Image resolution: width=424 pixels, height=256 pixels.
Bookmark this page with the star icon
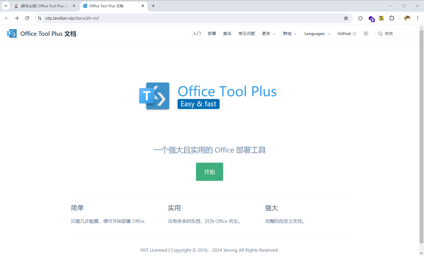click(346, 18)
